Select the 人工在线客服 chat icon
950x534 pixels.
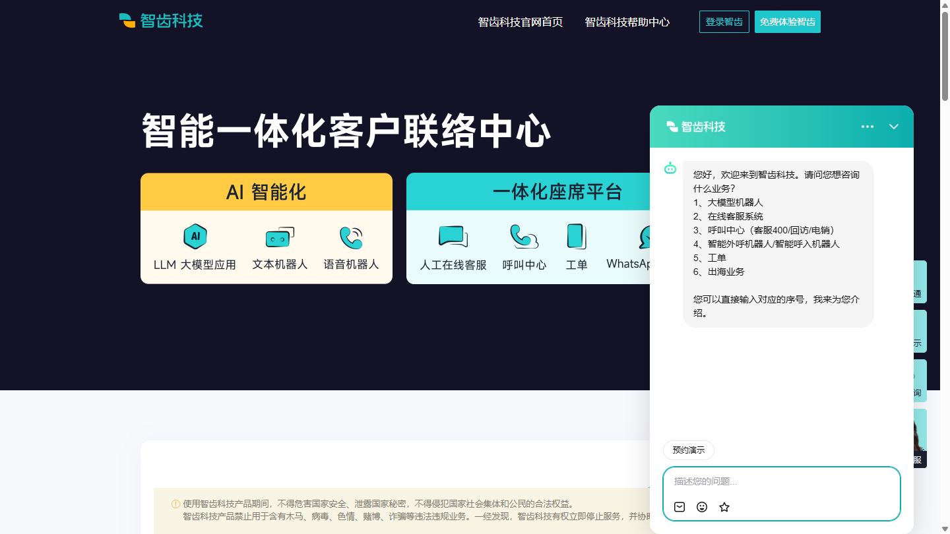(x=453, y=237)
